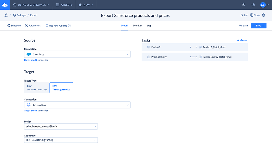Screen dimensions: 272x143
Task: Clone the package
Action: [x=255, y=15]
